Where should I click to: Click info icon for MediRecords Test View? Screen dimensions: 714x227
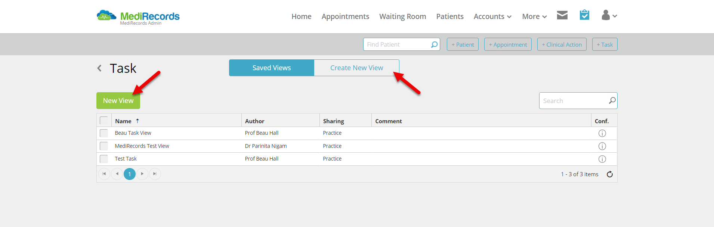[602, 146]
